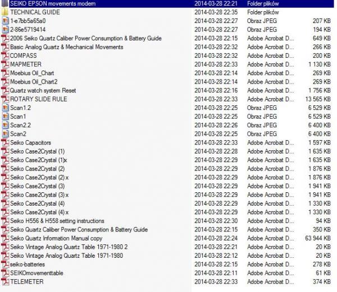The image size is (337, 292).
Task: Click PDF icon of 2006 Seiko Quartz Caliber guide
Action: click(x=5, y=38)
